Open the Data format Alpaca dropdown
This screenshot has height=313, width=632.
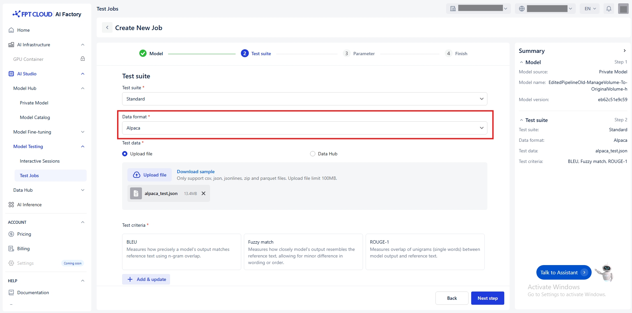click(304, 128)
